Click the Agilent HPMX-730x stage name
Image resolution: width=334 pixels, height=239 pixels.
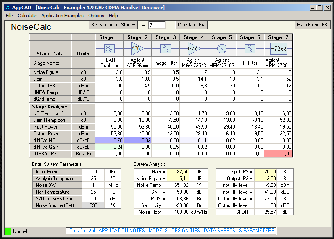coord(278,63)
